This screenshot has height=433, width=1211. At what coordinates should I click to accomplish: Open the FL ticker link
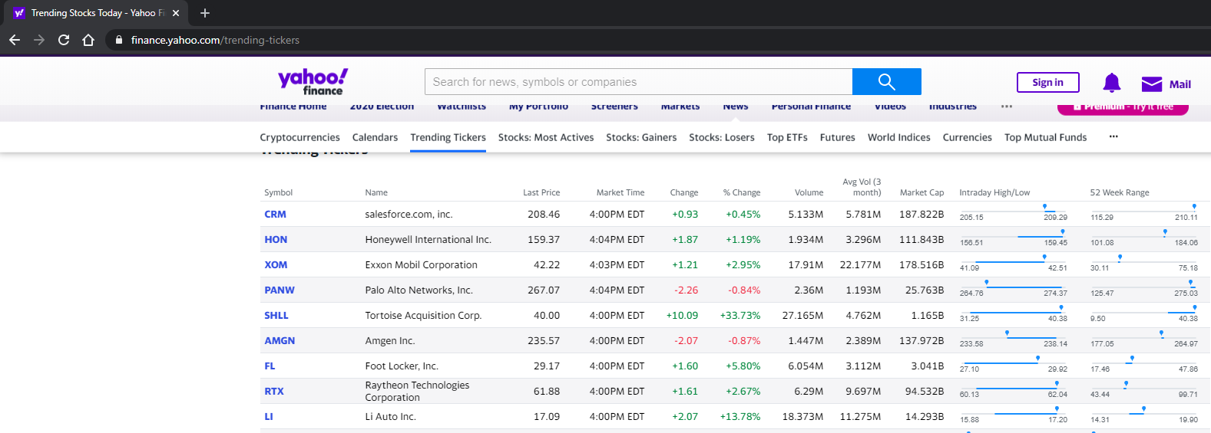pyautogui.click(x=270, y=366)
